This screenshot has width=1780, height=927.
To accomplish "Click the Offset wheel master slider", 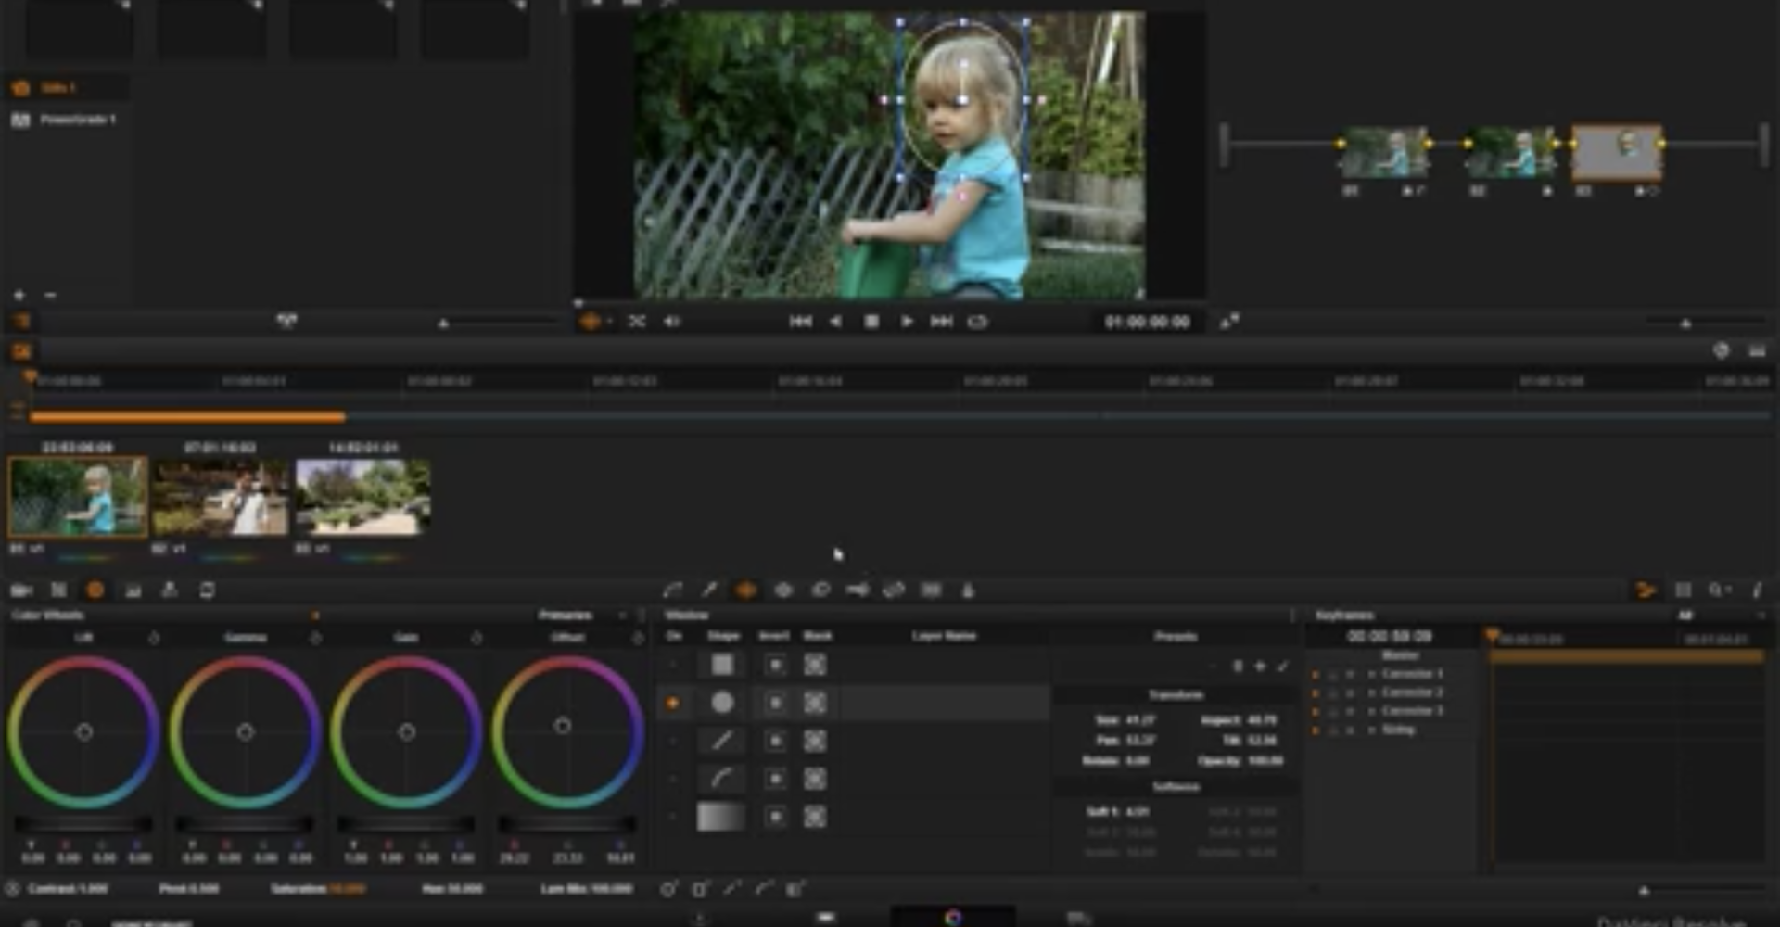I will [566, 823].
